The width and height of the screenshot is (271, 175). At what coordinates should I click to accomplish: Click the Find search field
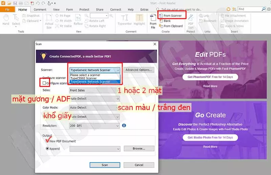[251, 9]
